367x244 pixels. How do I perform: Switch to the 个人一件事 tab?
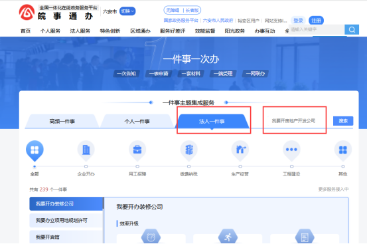click(x=137, y=121)
